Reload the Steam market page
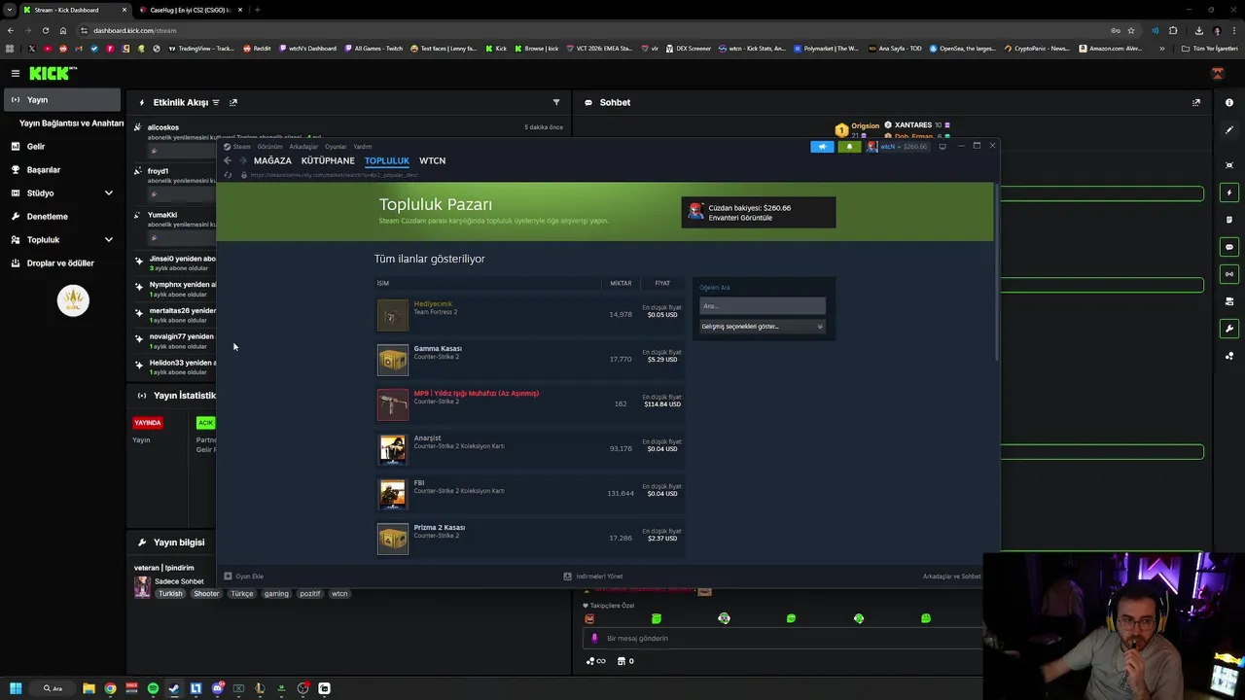Image resolution: width=1245 pixels, height=700 pixels. (x=228, y=175)
